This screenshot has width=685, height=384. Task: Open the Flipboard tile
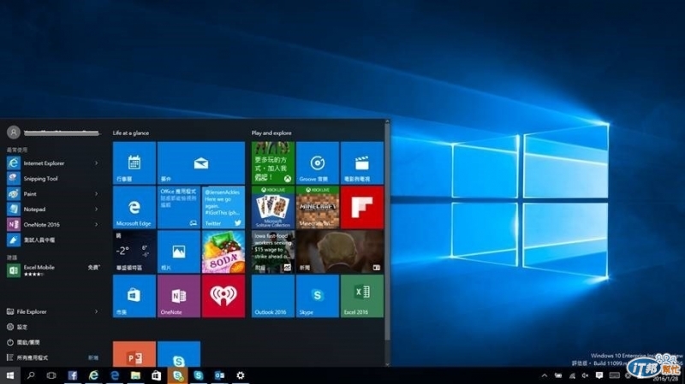362,207
